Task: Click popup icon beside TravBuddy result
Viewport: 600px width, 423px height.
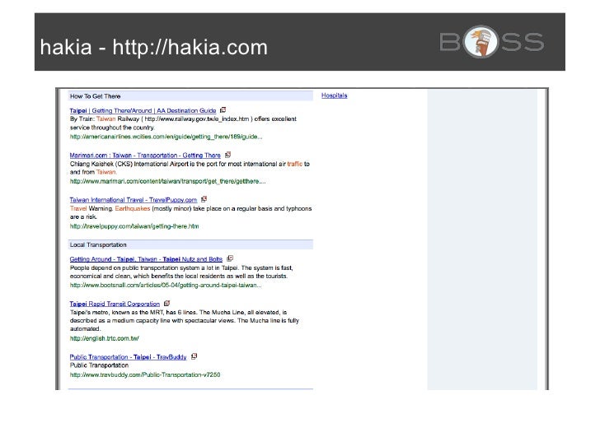Action: pyautogui.click(x=194, y=356)
